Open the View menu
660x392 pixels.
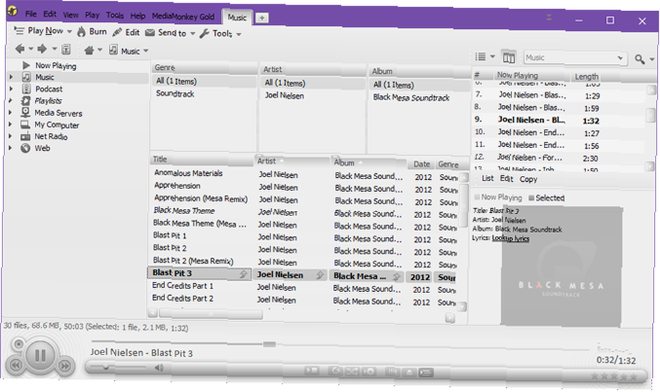click(x=71, y=14)
